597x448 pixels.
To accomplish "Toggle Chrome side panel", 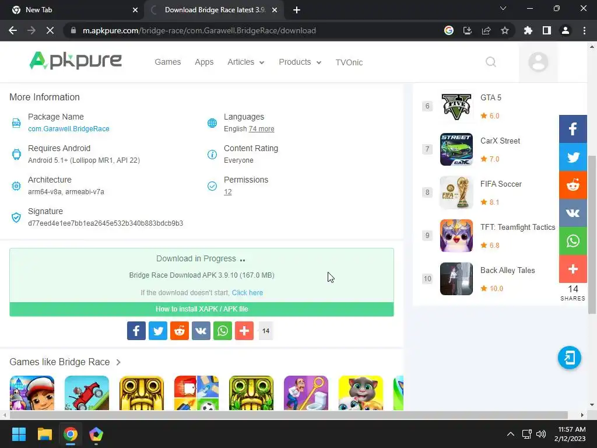I will 547,30.
